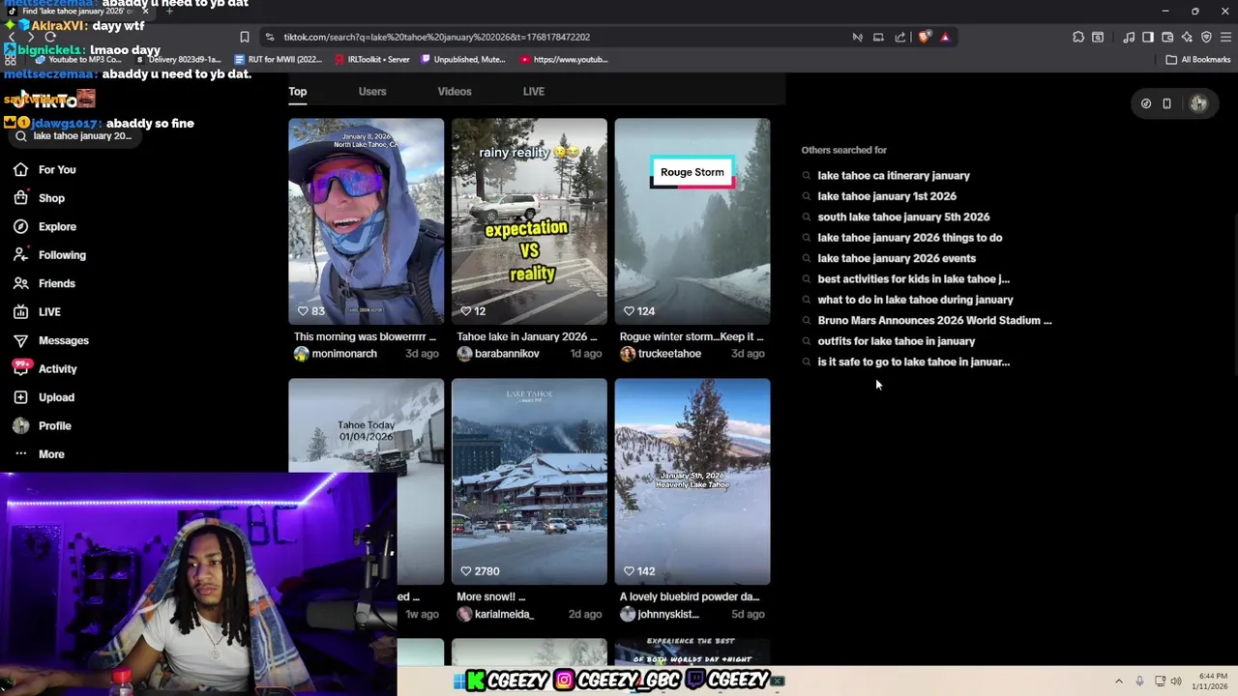Select the Top results tab
The width and height of the screenshot is (1238, 696).
pos(297,92)
